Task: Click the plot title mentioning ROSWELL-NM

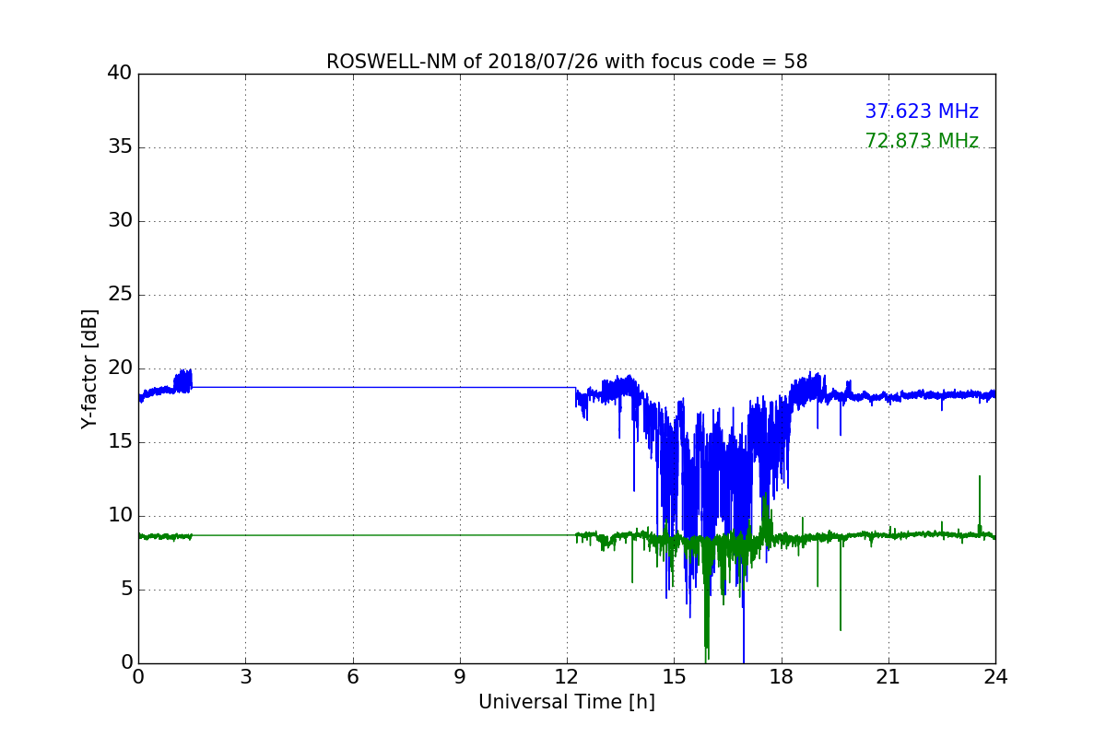Action: pos(567,62)
